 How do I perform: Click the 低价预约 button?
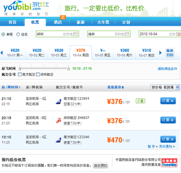[101, 165]
